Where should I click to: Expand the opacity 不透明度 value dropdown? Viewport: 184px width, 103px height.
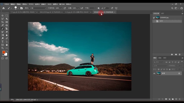point(61,8)
